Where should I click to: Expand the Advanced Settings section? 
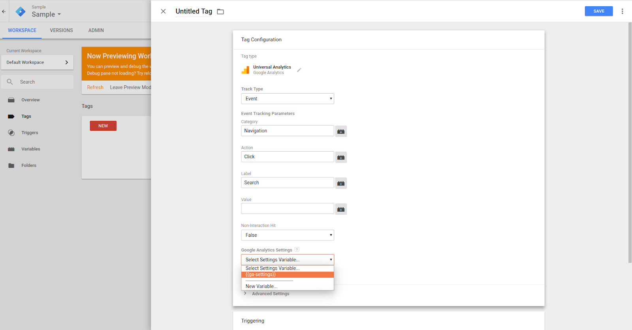tap(267, 294)
